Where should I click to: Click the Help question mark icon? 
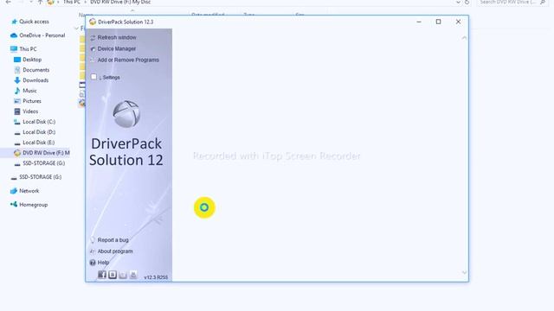point(93,263)
